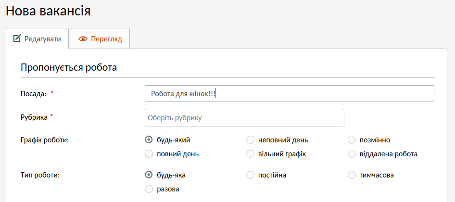
Task: Click the red eye preview icon
Action: [x=82, y=39]
